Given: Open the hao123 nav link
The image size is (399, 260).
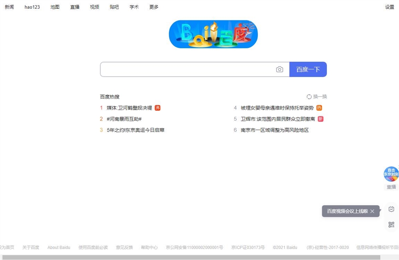Looking at the screenshot, I should [32, 7].
